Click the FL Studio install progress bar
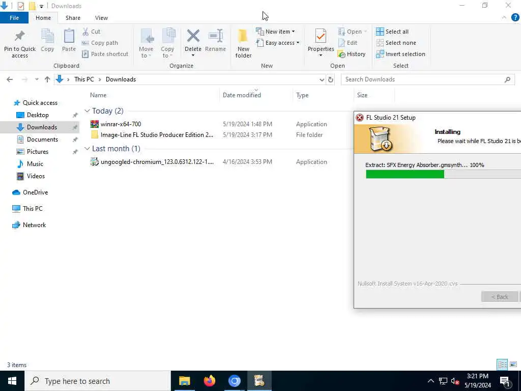 coord(443,174)
